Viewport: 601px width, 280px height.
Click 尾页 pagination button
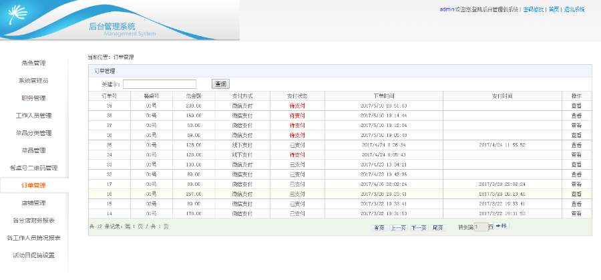point(438,228)
